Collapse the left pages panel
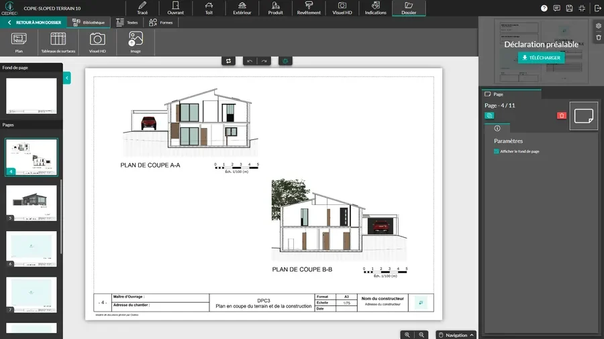Viewport: 604px width, 339px height. tap(67, 78)
